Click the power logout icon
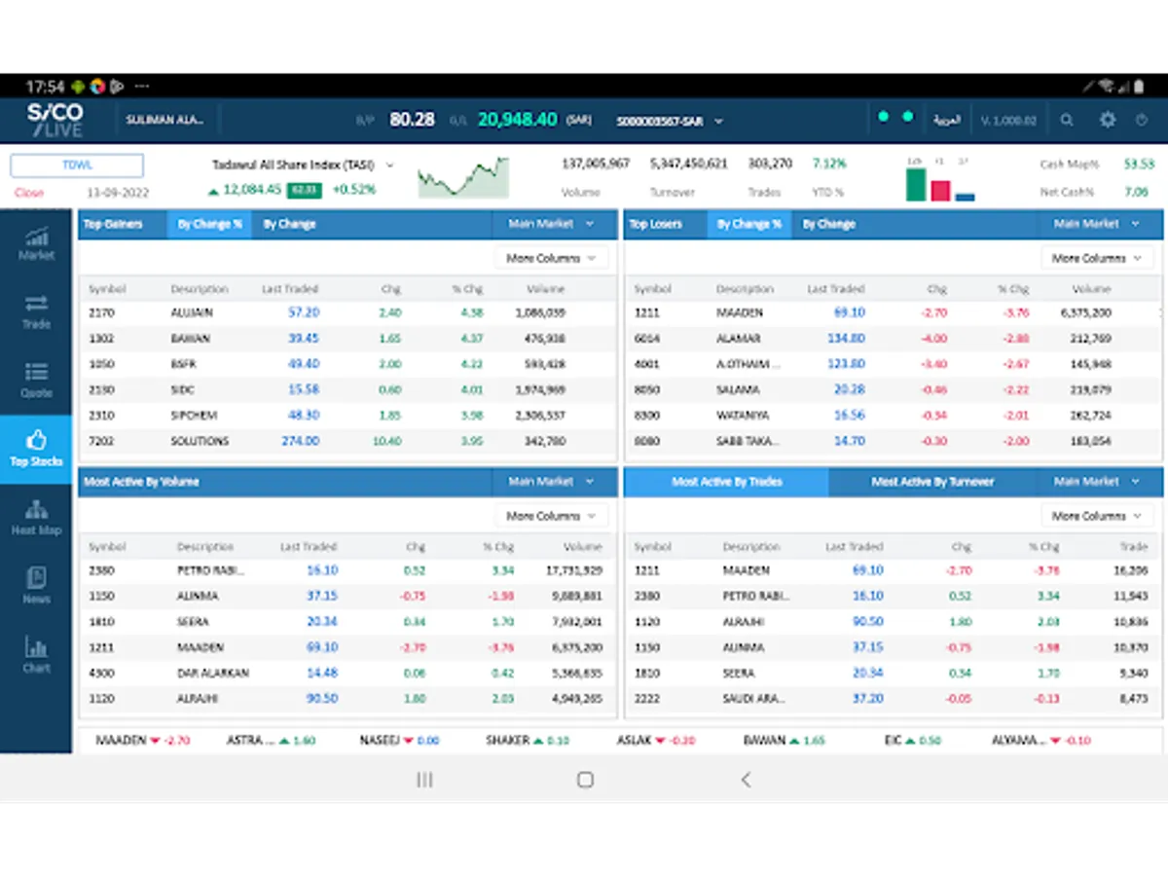 point(1142,121)
